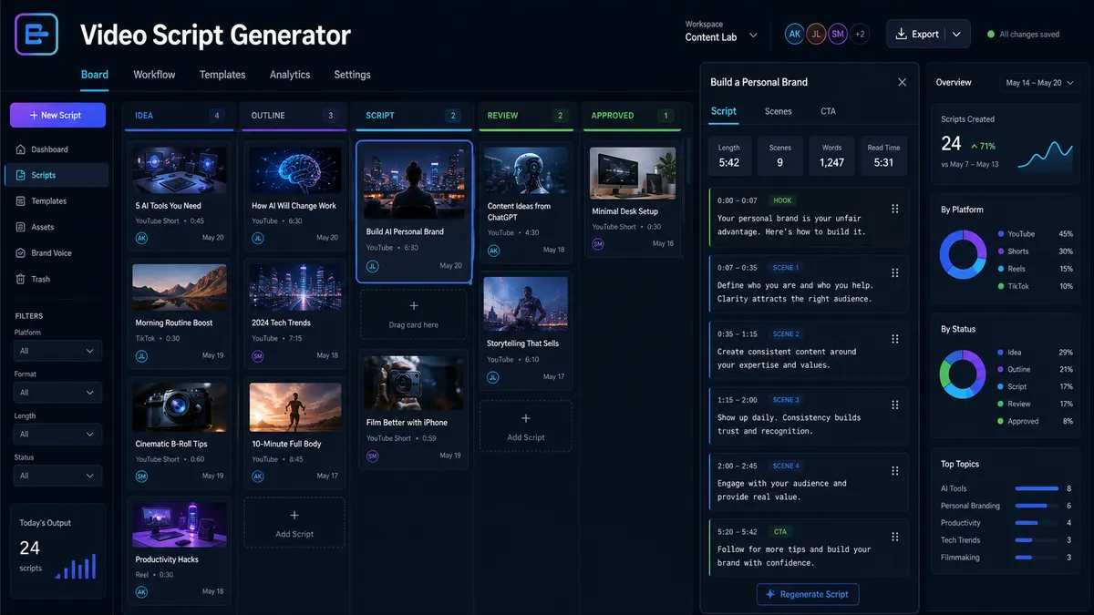Open the Export options arrow
Screen dimensions: 1094x615
956,34
